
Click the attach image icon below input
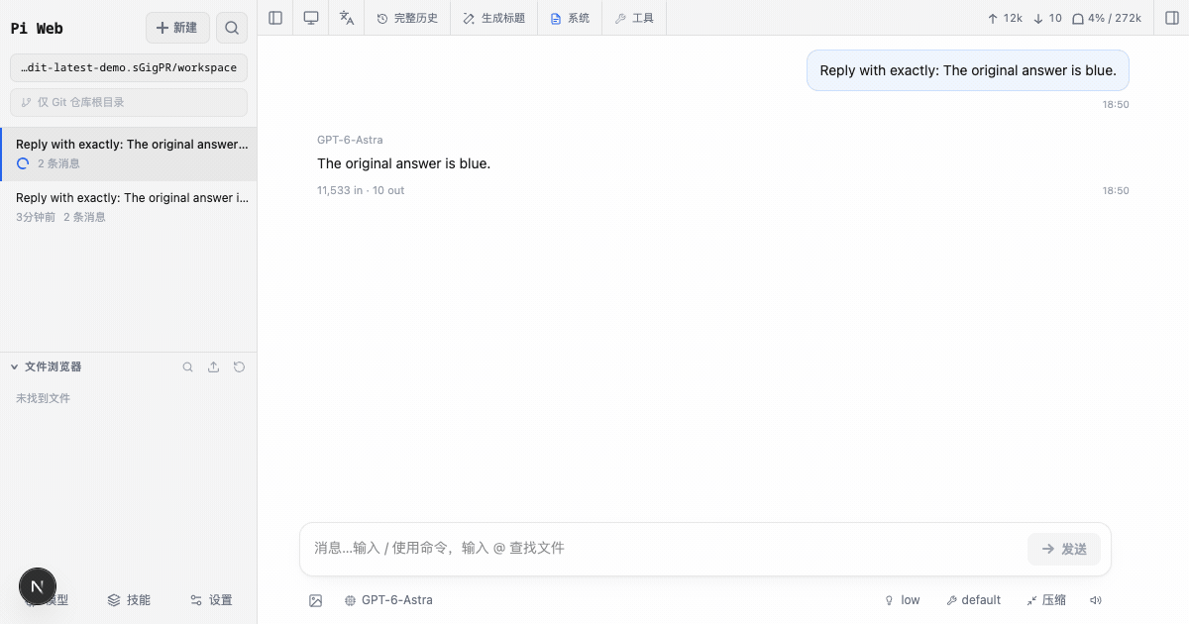(x=316, y=600)
